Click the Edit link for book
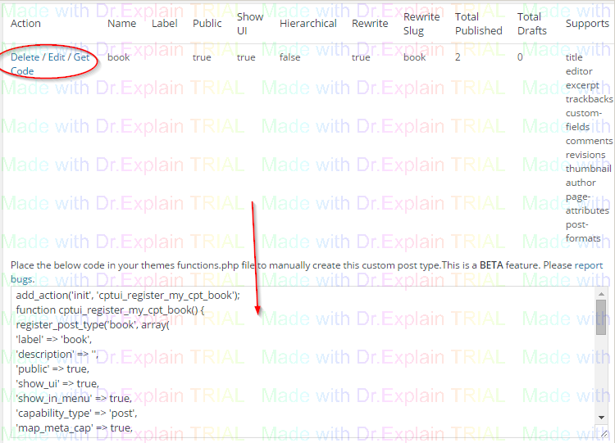This screenshot has width=615, height=443. point(58,57)
